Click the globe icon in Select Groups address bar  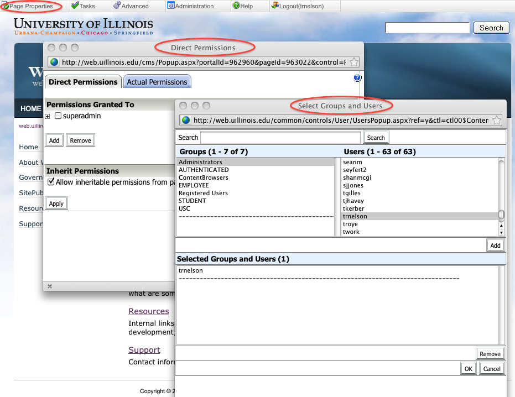pyautogui.click(x=186, y=120)
